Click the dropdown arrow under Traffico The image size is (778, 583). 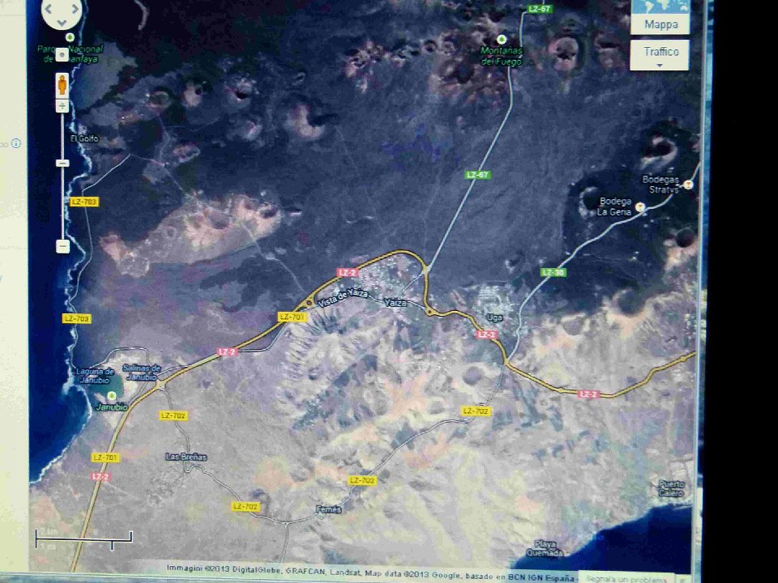pyautogui.click(x=660, y=66)
